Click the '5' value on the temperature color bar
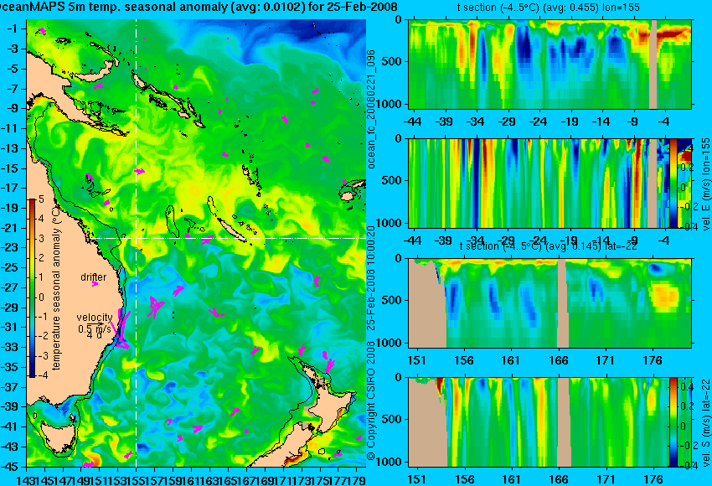This screenshot has height=486, width=712. pos(41,199)
